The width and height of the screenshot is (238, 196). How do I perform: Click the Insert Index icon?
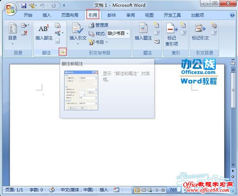coord(183,25)
